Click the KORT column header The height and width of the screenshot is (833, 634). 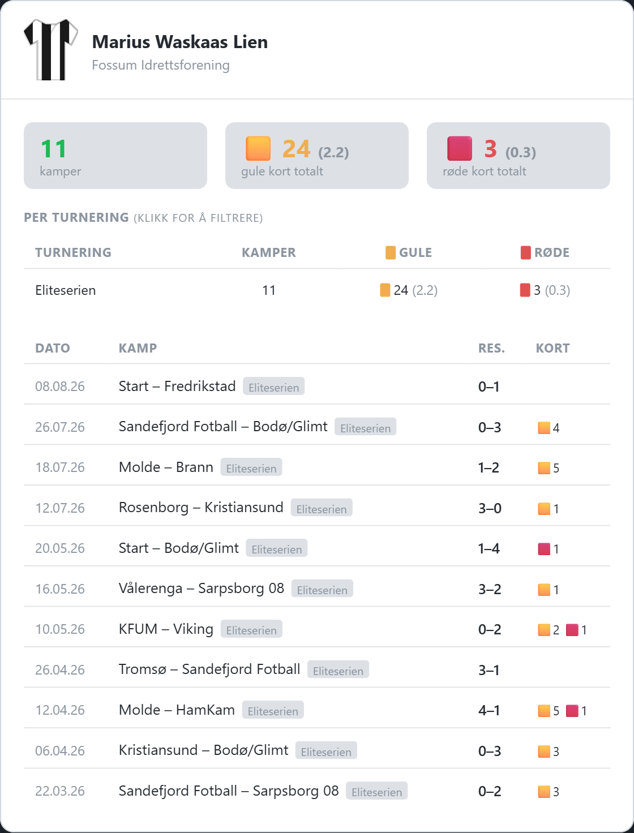[x=552, y=348]
